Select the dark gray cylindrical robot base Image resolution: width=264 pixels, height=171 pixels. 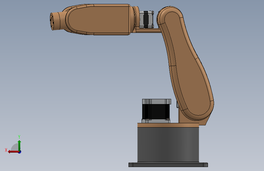(168, 145)
